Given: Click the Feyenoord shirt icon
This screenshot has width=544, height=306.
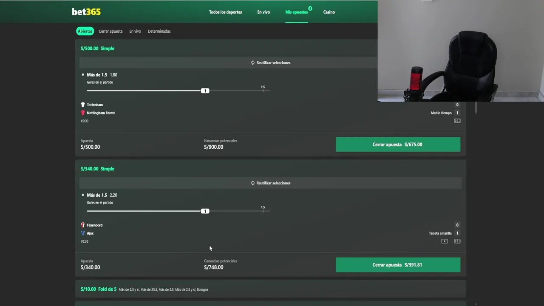Looking at the screenshot, I should [x=83, y=225].
